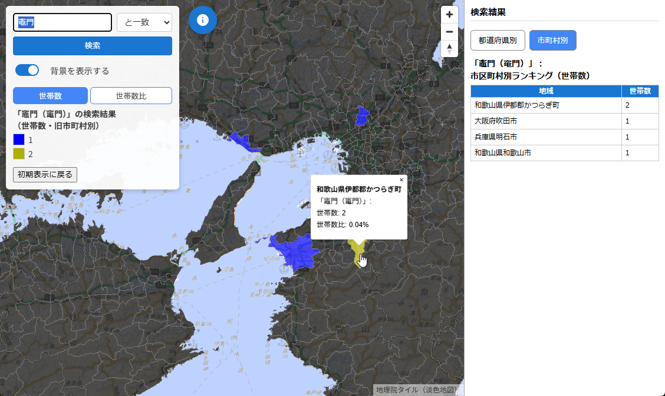The height and width of the screenshot is (396, 665).
Task: Toggle the 背景を表示する switch
Action: (27, 70)
